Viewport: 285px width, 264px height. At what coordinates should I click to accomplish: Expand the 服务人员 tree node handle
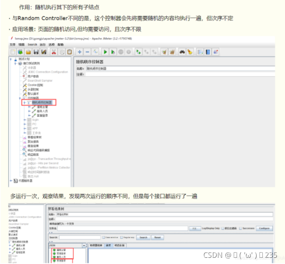(29, 111)
